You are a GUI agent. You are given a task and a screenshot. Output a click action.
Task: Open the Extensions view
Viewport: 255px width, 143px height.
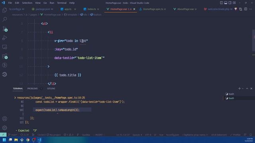pyautogui.click(x=4, y=56)
